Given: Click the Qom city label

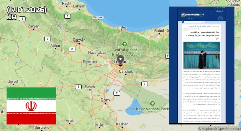Looking at the screenshot, I should pos(105,100).
